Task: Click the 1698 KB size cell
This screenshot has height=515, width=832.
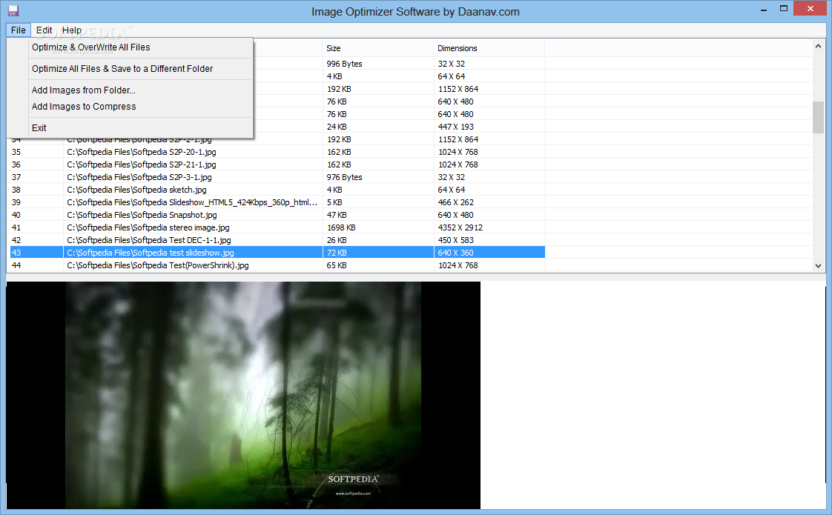Action: pyautogui.click(x=377, y=227)
